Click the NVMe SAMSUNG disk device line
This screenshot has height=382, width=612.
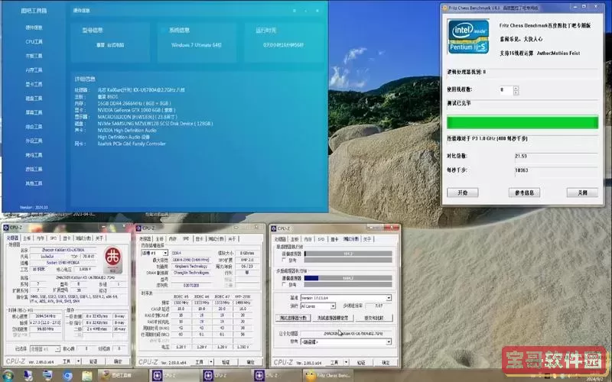coord(155,124)
